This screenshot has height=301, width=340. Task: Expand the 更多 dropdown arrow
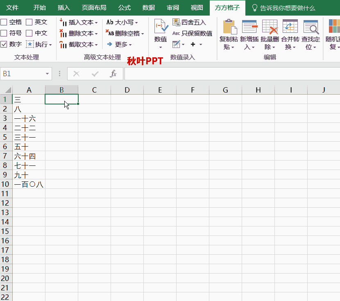(130, 45)
